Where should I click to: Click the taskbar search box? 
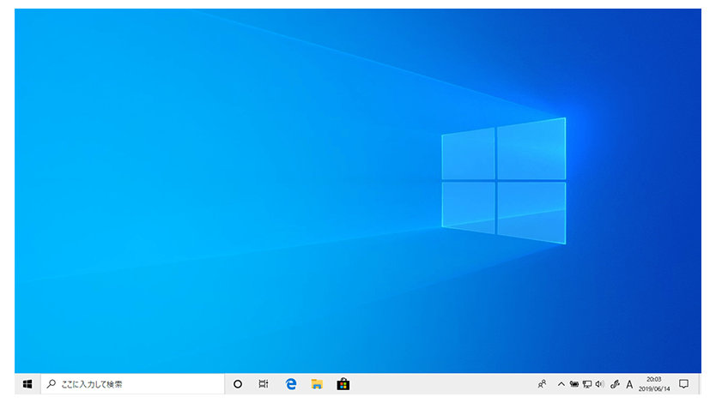[133, 384]
